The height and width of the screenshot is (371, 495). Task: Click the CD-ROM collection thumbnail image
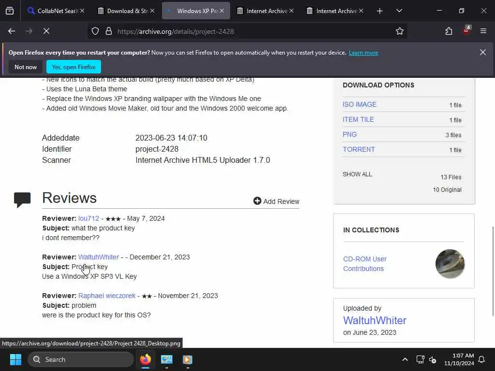tap(450, 264)
